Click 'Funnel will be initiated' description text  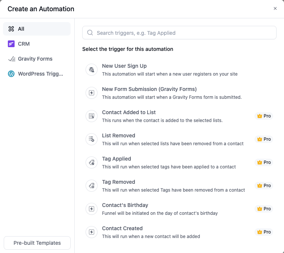tap(160, 213)
